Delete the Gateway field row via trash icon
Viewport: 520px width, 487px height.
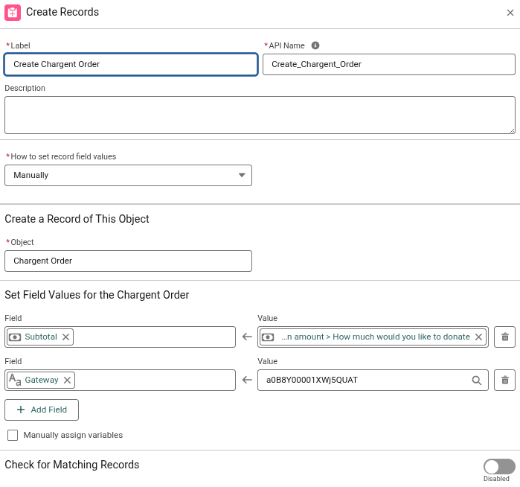pyautogui.click(x=504, y=380)
